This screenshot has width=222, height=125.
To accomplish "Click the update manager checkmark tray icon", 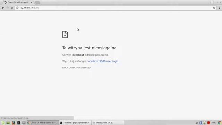I will click(204, 123).
